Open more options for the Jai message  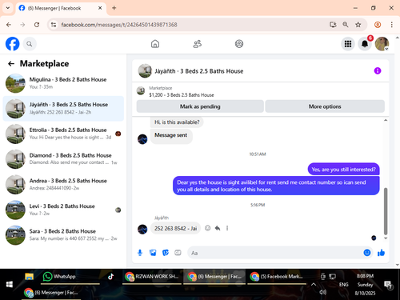click(227, 228)
